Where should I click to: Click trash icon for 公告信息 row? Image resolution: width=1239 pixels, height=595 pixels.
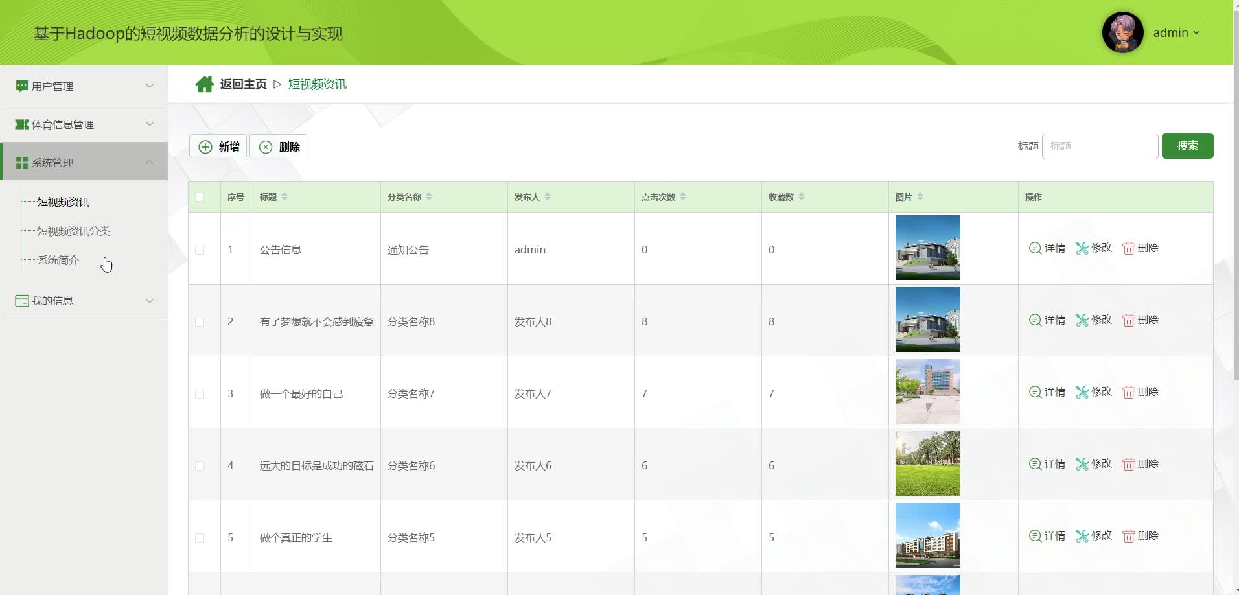(1128, 248)
